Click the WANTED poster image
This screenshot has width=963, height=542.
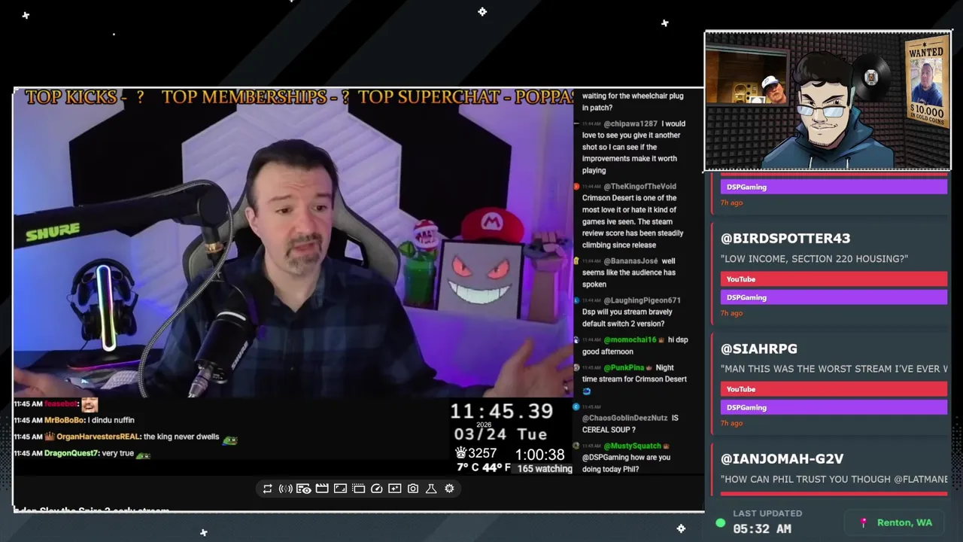pos(926,82)
